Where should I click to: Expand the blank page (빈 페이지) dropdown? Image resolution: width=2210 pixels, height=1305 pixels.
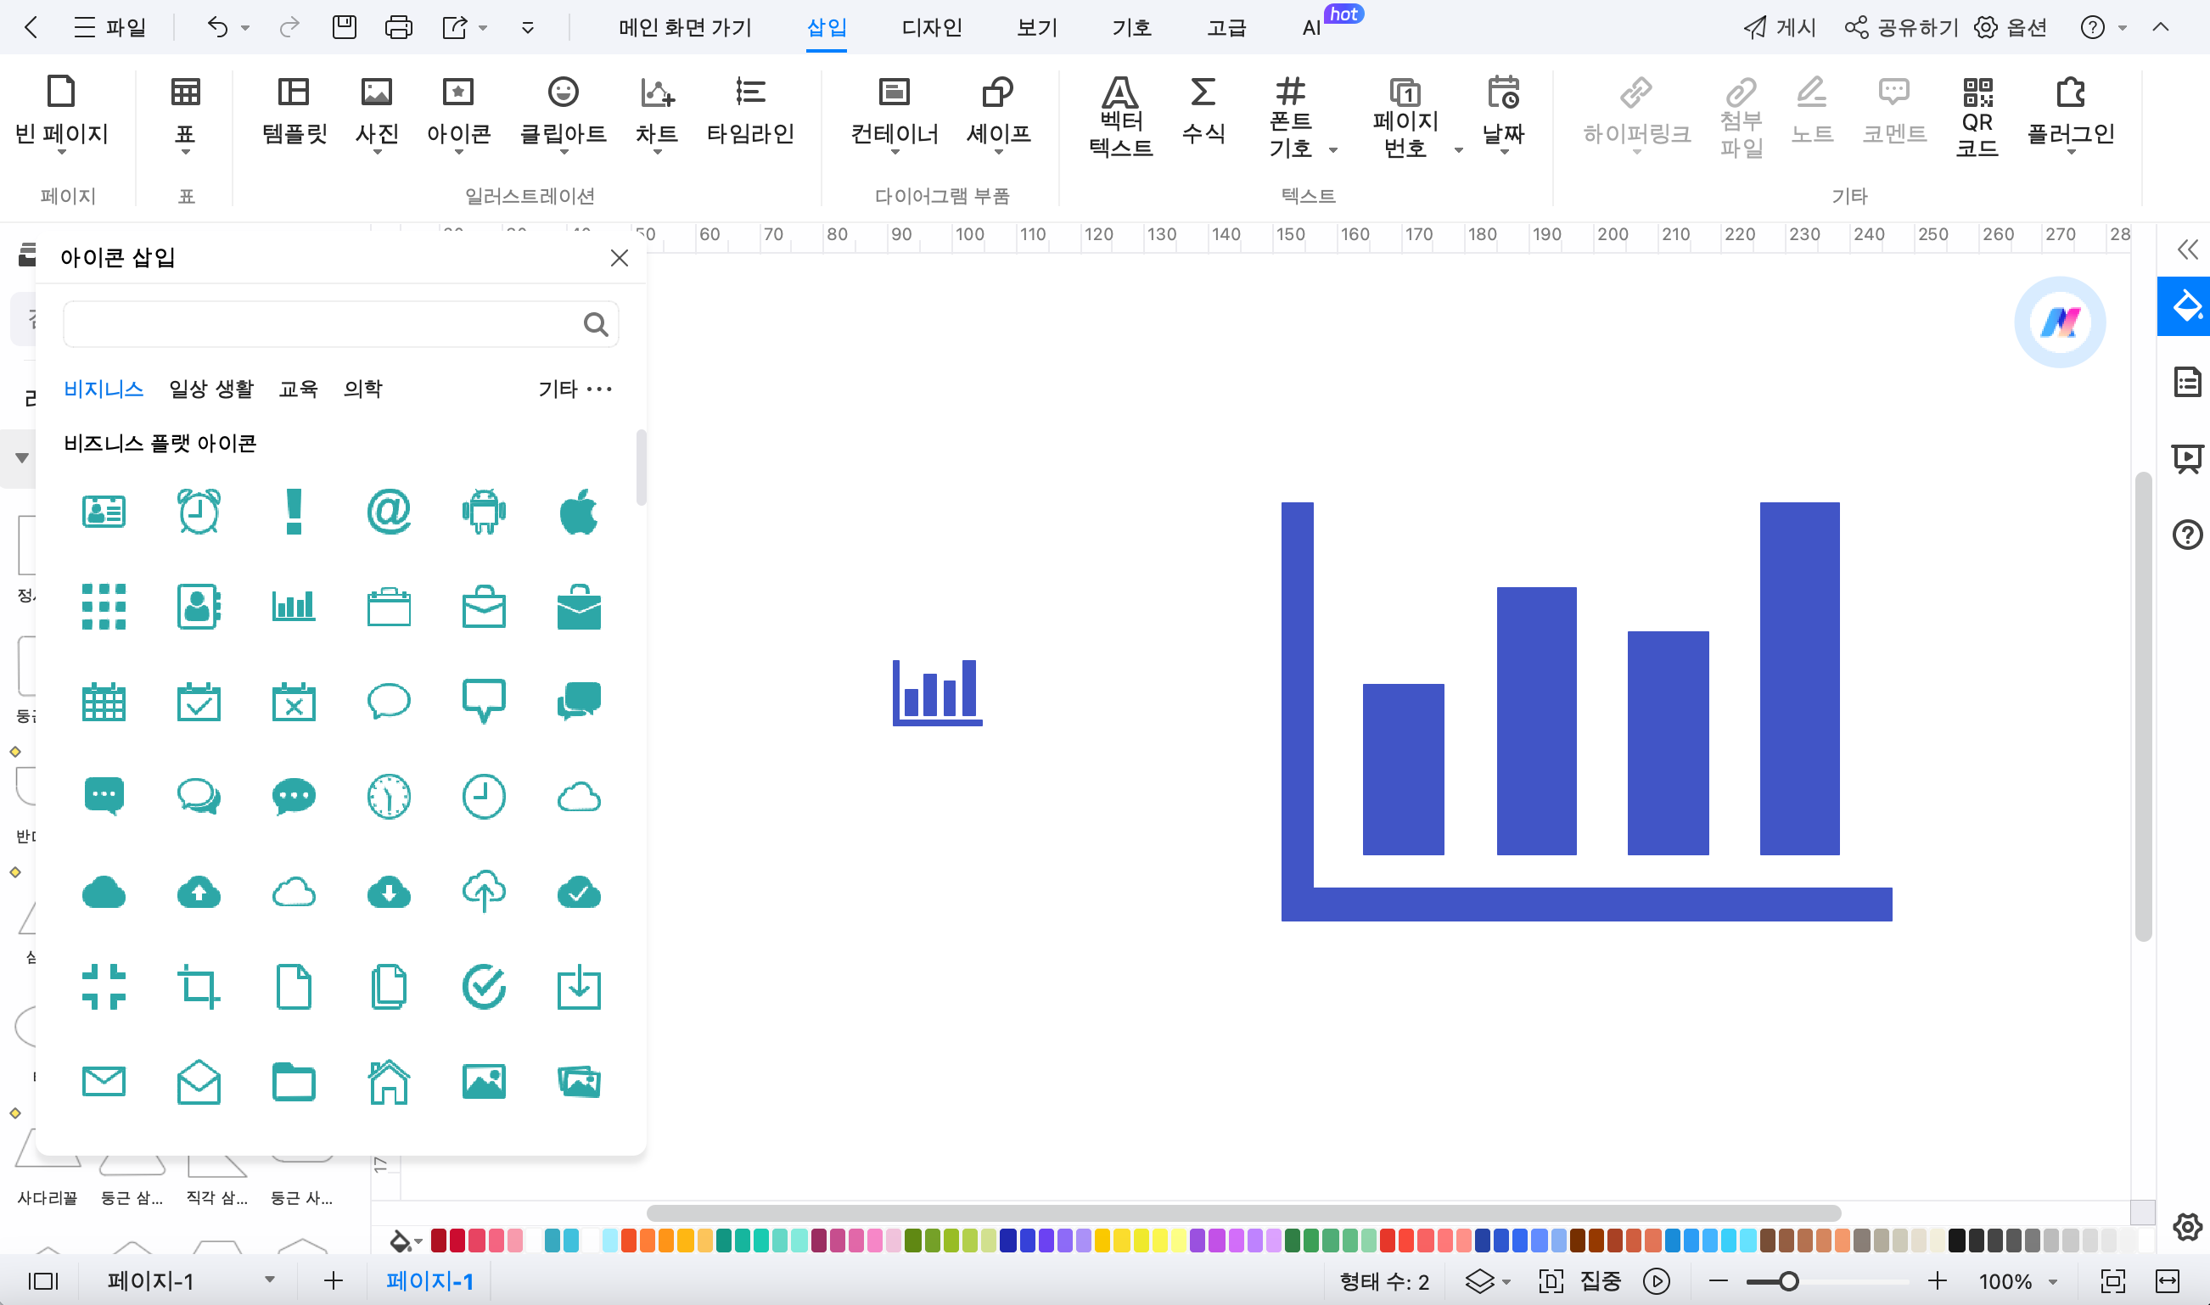[x=62, y=152]
